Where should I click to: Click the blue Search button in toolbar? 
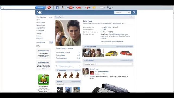pos(40,7)
